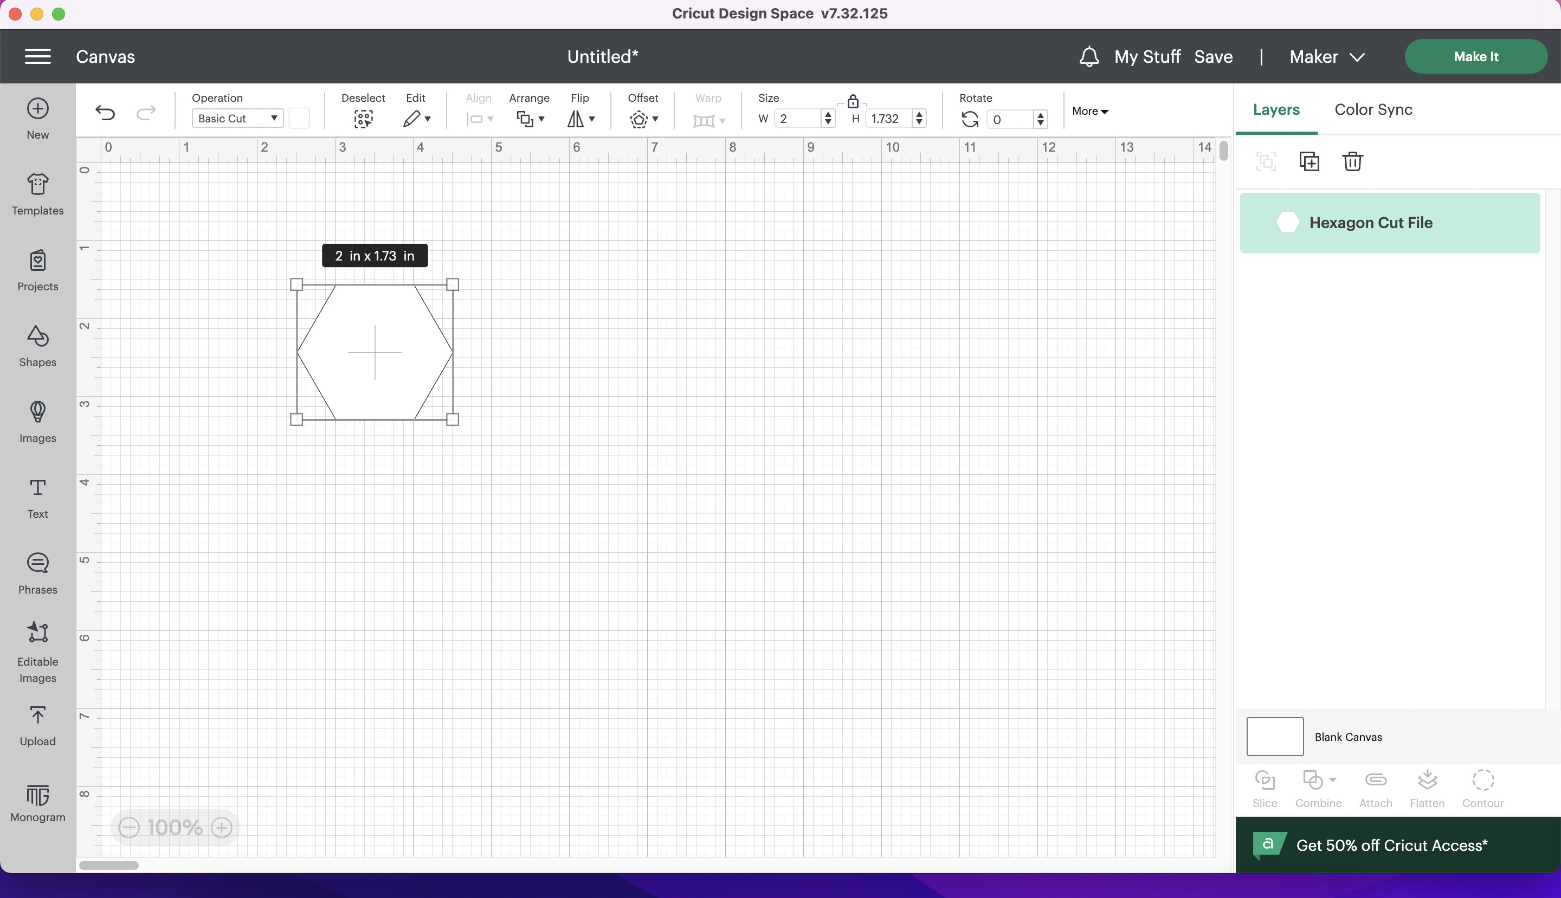Click the Undo arrow
Image resolution: width=1561 pixels, height=898 pixels.
coord(106,113)
